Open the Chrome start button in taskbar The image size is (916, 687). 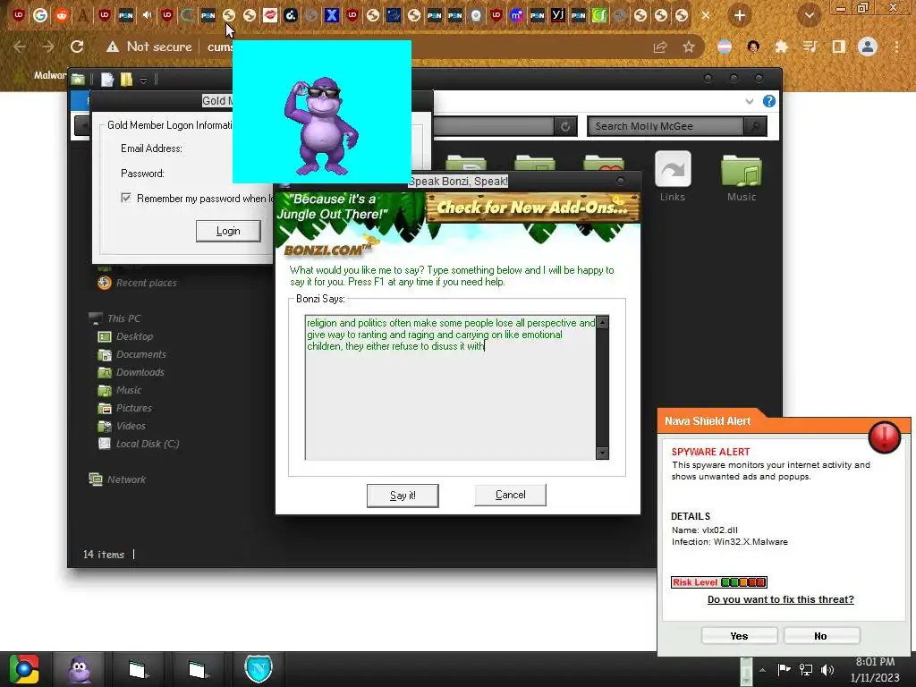(x=24, y=669)
